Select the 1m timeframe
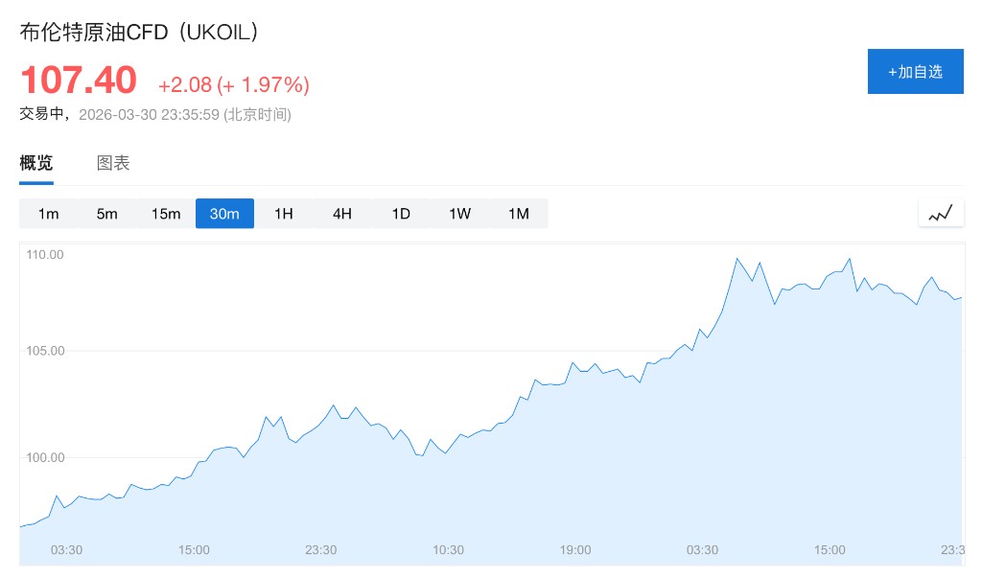Image resolution: width=982 pixels, height=577 pixels. [49, 214]
